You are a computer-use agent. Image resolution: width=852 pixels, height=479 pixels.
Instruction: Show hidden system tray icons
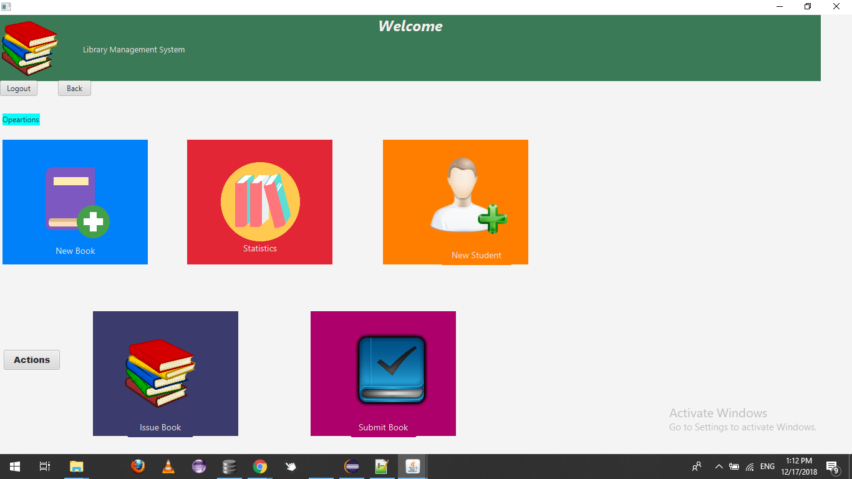coord(719,467)
